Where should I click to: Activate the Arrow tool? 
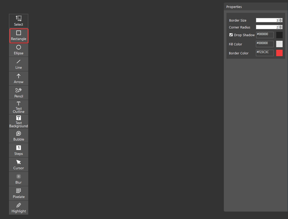click(x=18, y=78)
